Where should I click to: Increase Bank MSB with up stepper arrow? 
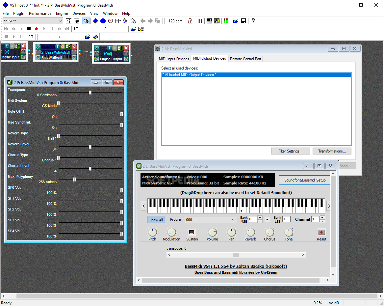260,217
